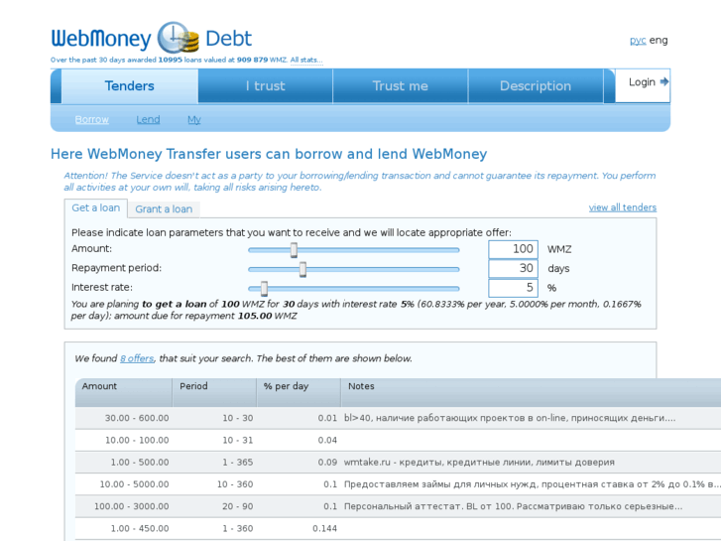The width and height of the screenshot is (721, 541).
Task: Click the Login arrow icon
Action: [664, 82]
